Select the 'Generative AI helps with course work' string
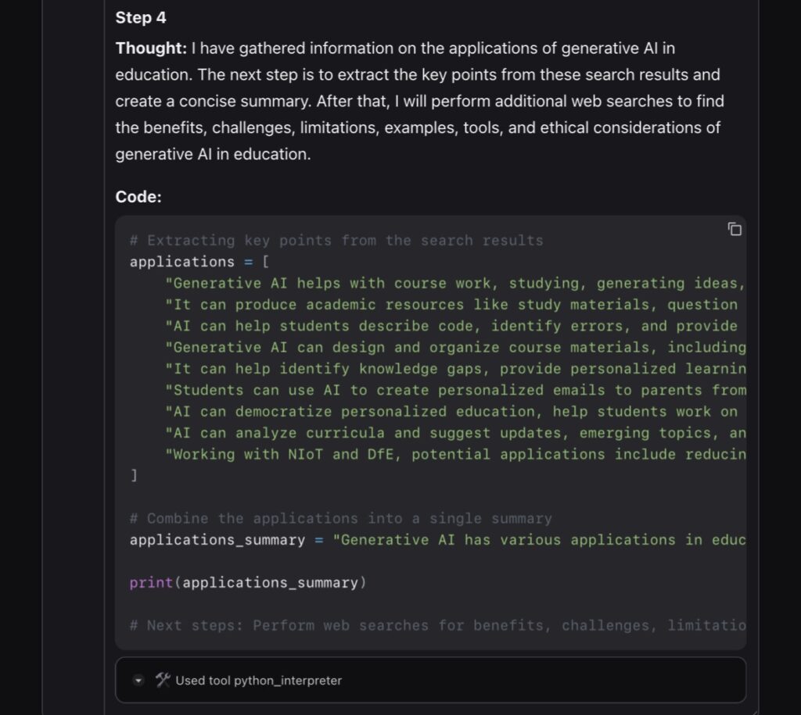Image resolution: width=801 pixels, height=715 pixels. click(454, 284)
